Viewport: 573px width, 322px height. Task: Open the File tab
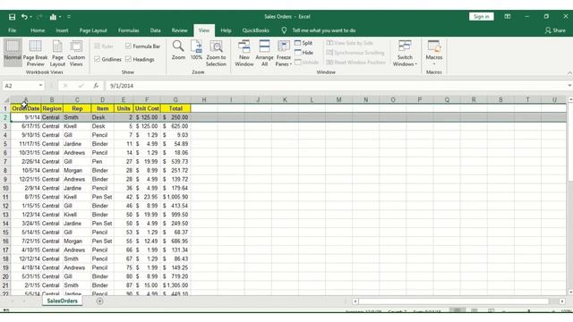coord(12,30)
